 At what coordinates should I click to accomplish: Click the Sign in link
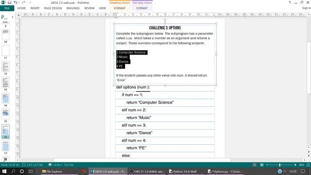pos(306,8)
